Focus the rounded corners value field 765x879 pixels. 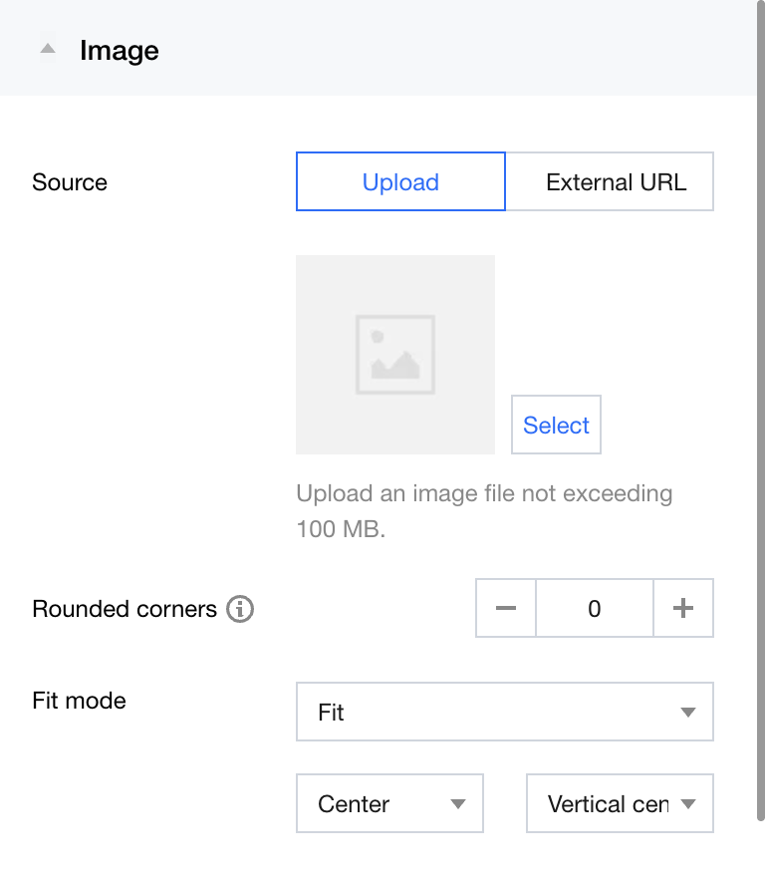tap(595, 608)
